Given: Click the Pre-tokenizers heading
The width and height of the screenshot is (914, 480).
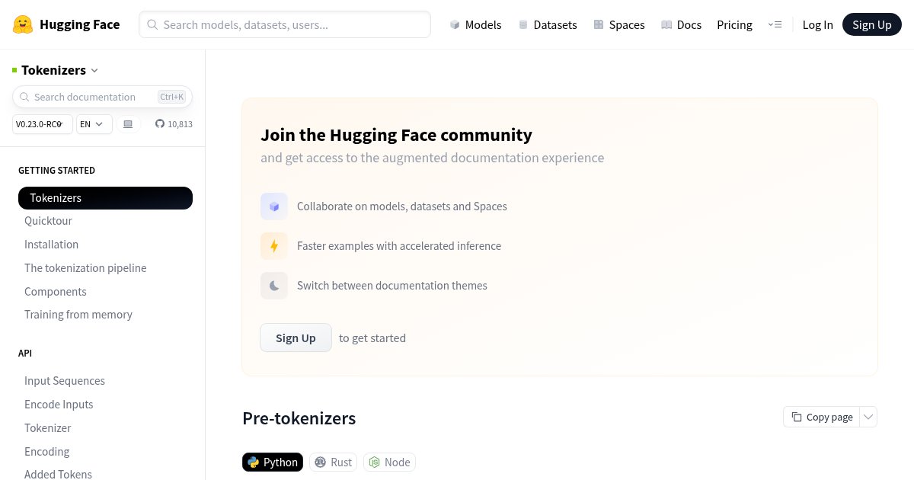Looking at the screenshot, I should [x=299, y=418].
